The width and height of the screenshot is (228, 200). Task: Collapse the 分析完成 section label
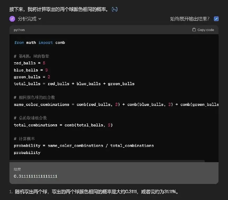27,19
